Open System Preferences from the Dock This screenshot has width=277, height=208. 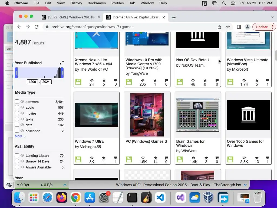coord(104,197)
